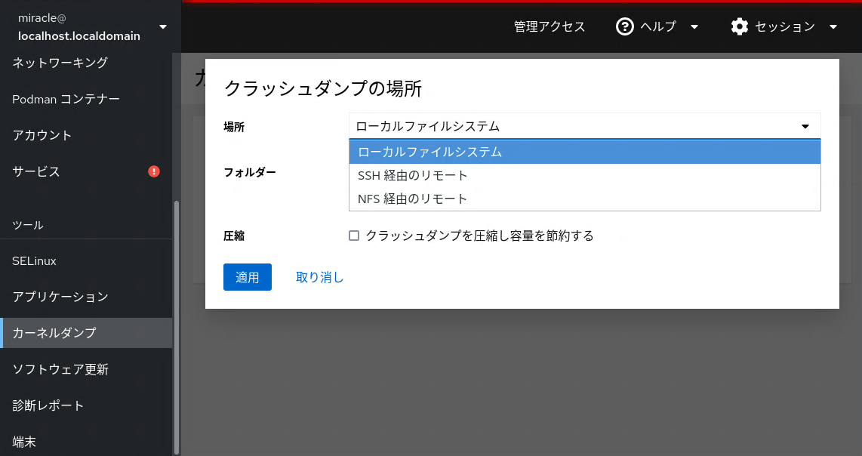
Task: Choose SSH 経由のリモート option
Action: (584, 175)
